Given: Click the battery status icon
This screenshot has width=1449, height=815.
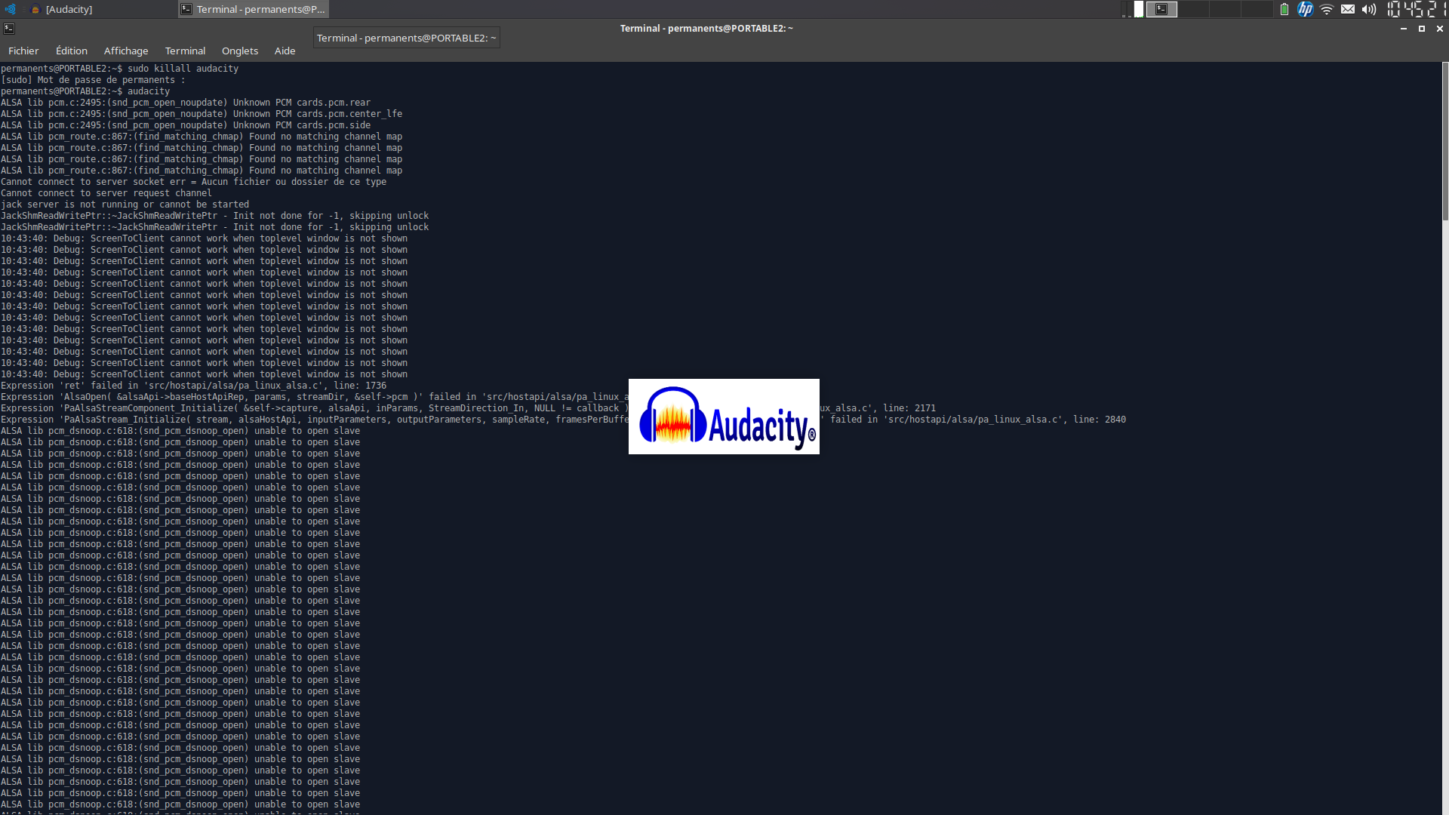Looking at the screenshot, I should pos(1284,9).
